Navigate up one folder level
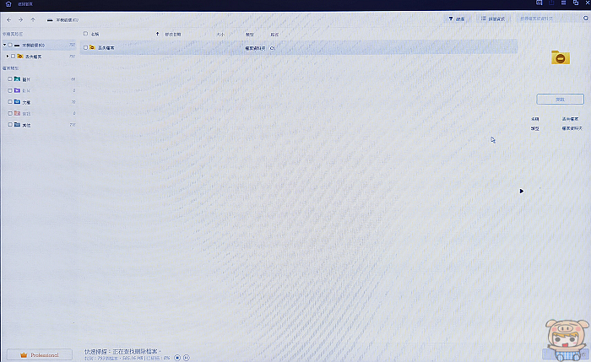This screenshot has width=591, height=362. 32,19
